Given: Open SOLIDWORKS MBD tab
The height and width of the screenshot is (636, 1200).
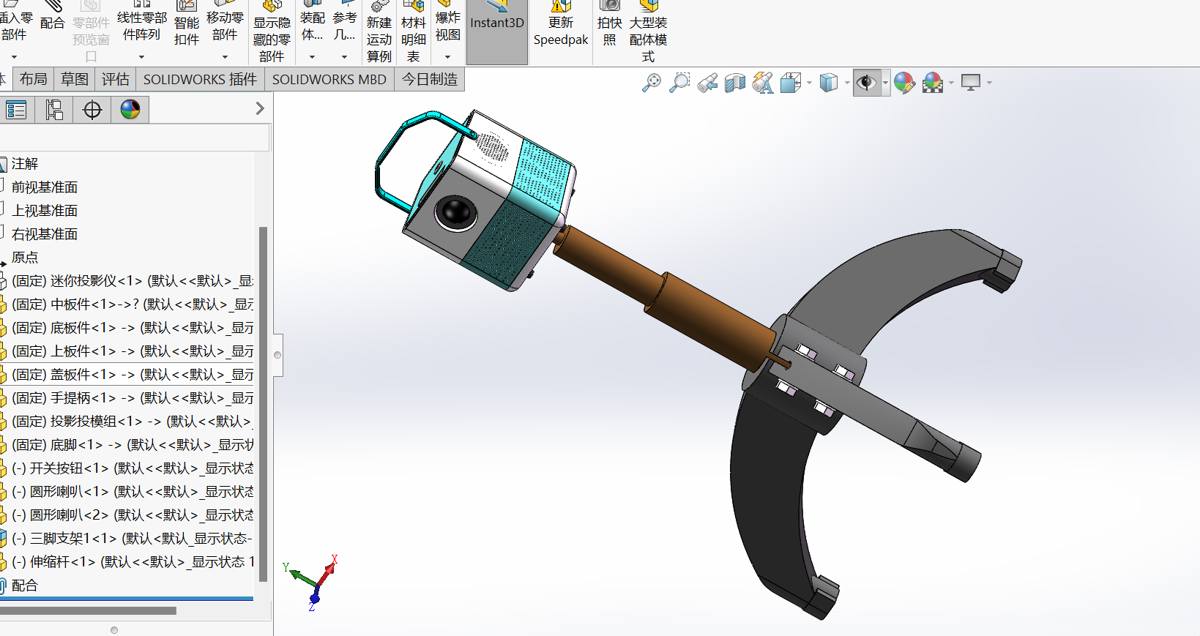Looking at the screenshot, I should 329,79.
